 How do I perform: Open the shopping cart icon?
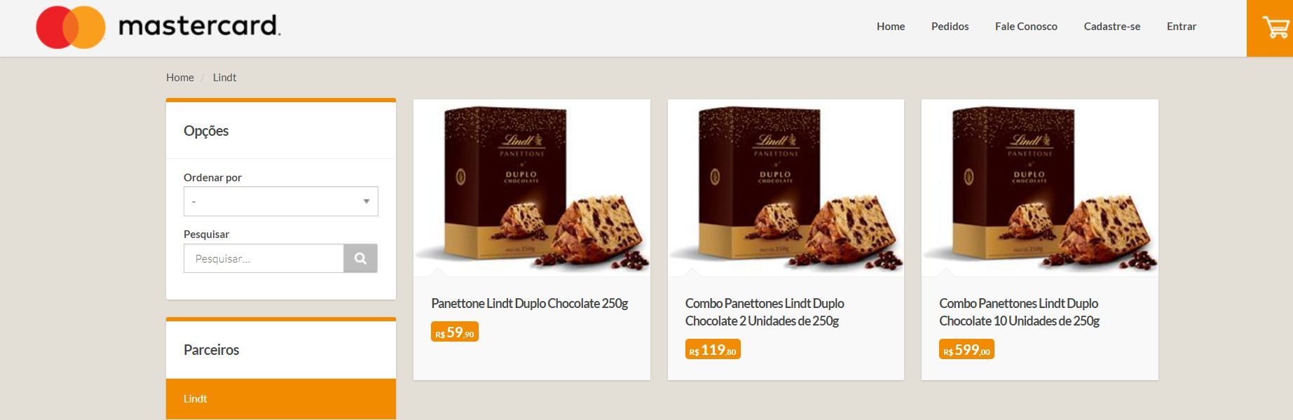[1269, 28]
